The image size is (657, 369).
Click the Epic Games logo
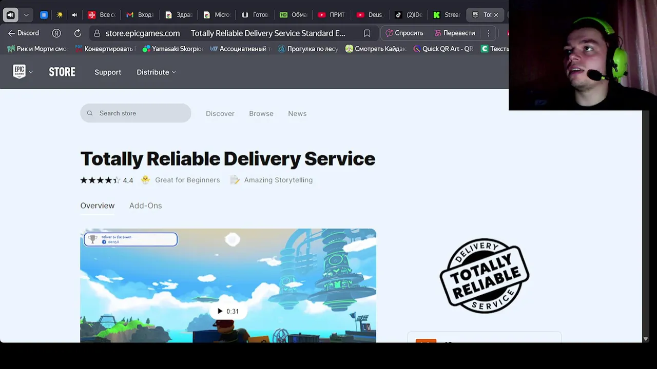(x=19, y=72)
